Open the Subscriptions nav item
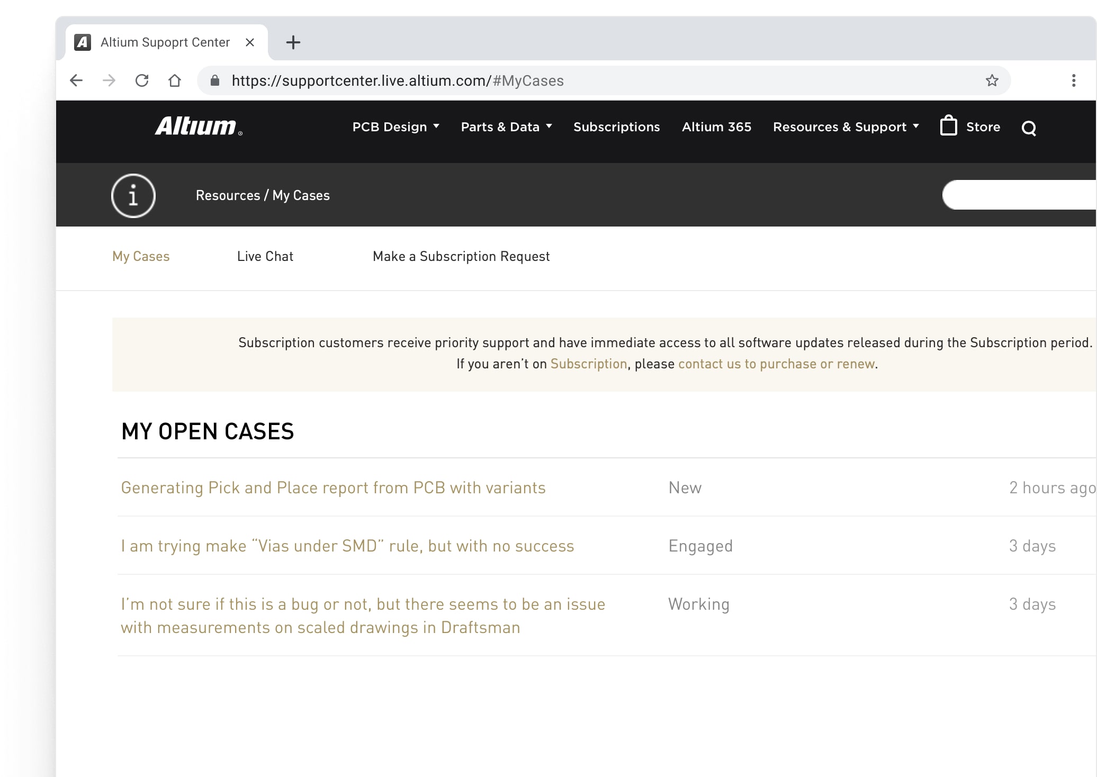1097x777 pixels. [x=616, y=127]
